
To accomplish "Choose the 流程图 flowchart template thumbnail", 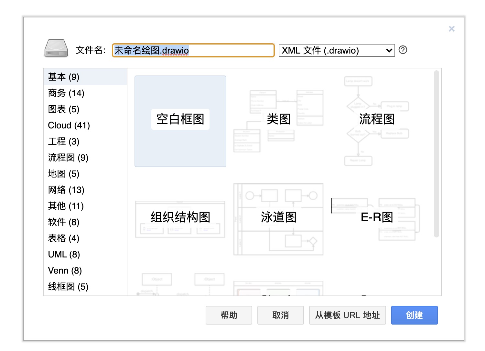I will tap(377, 121).
